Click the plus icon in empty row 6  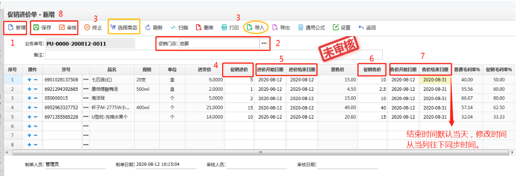click(x=29, y=126)
